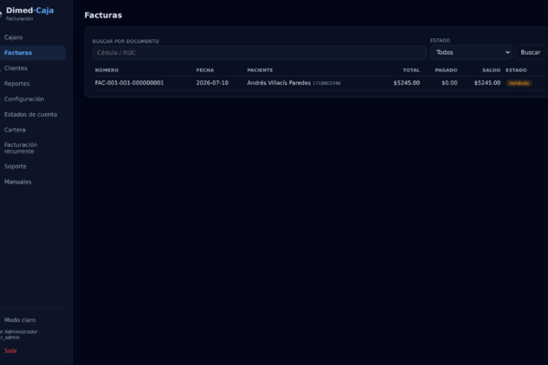
Task: Click the Validada status badge
Action: coord(519,83)
